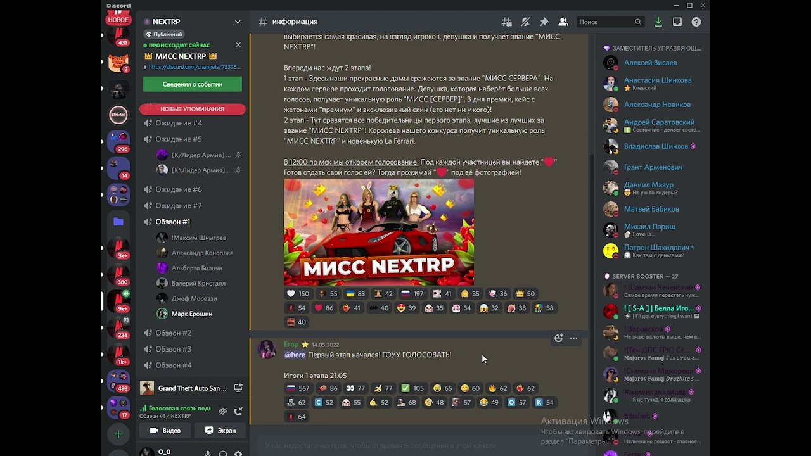Dismiss the МИСС NEXTRP event banner
This screenshot has width=811, height=456.
point(238,45)
